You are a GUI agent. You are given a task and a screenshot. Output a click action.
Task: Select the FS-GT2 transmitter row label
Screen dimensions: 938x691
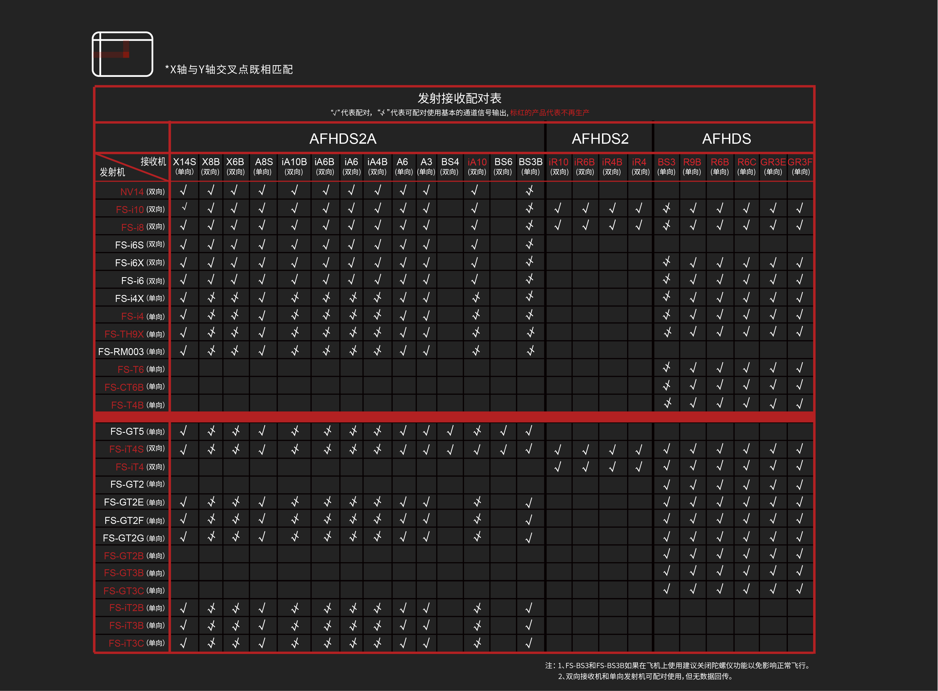pyautogui.click(x=137, y=484)
